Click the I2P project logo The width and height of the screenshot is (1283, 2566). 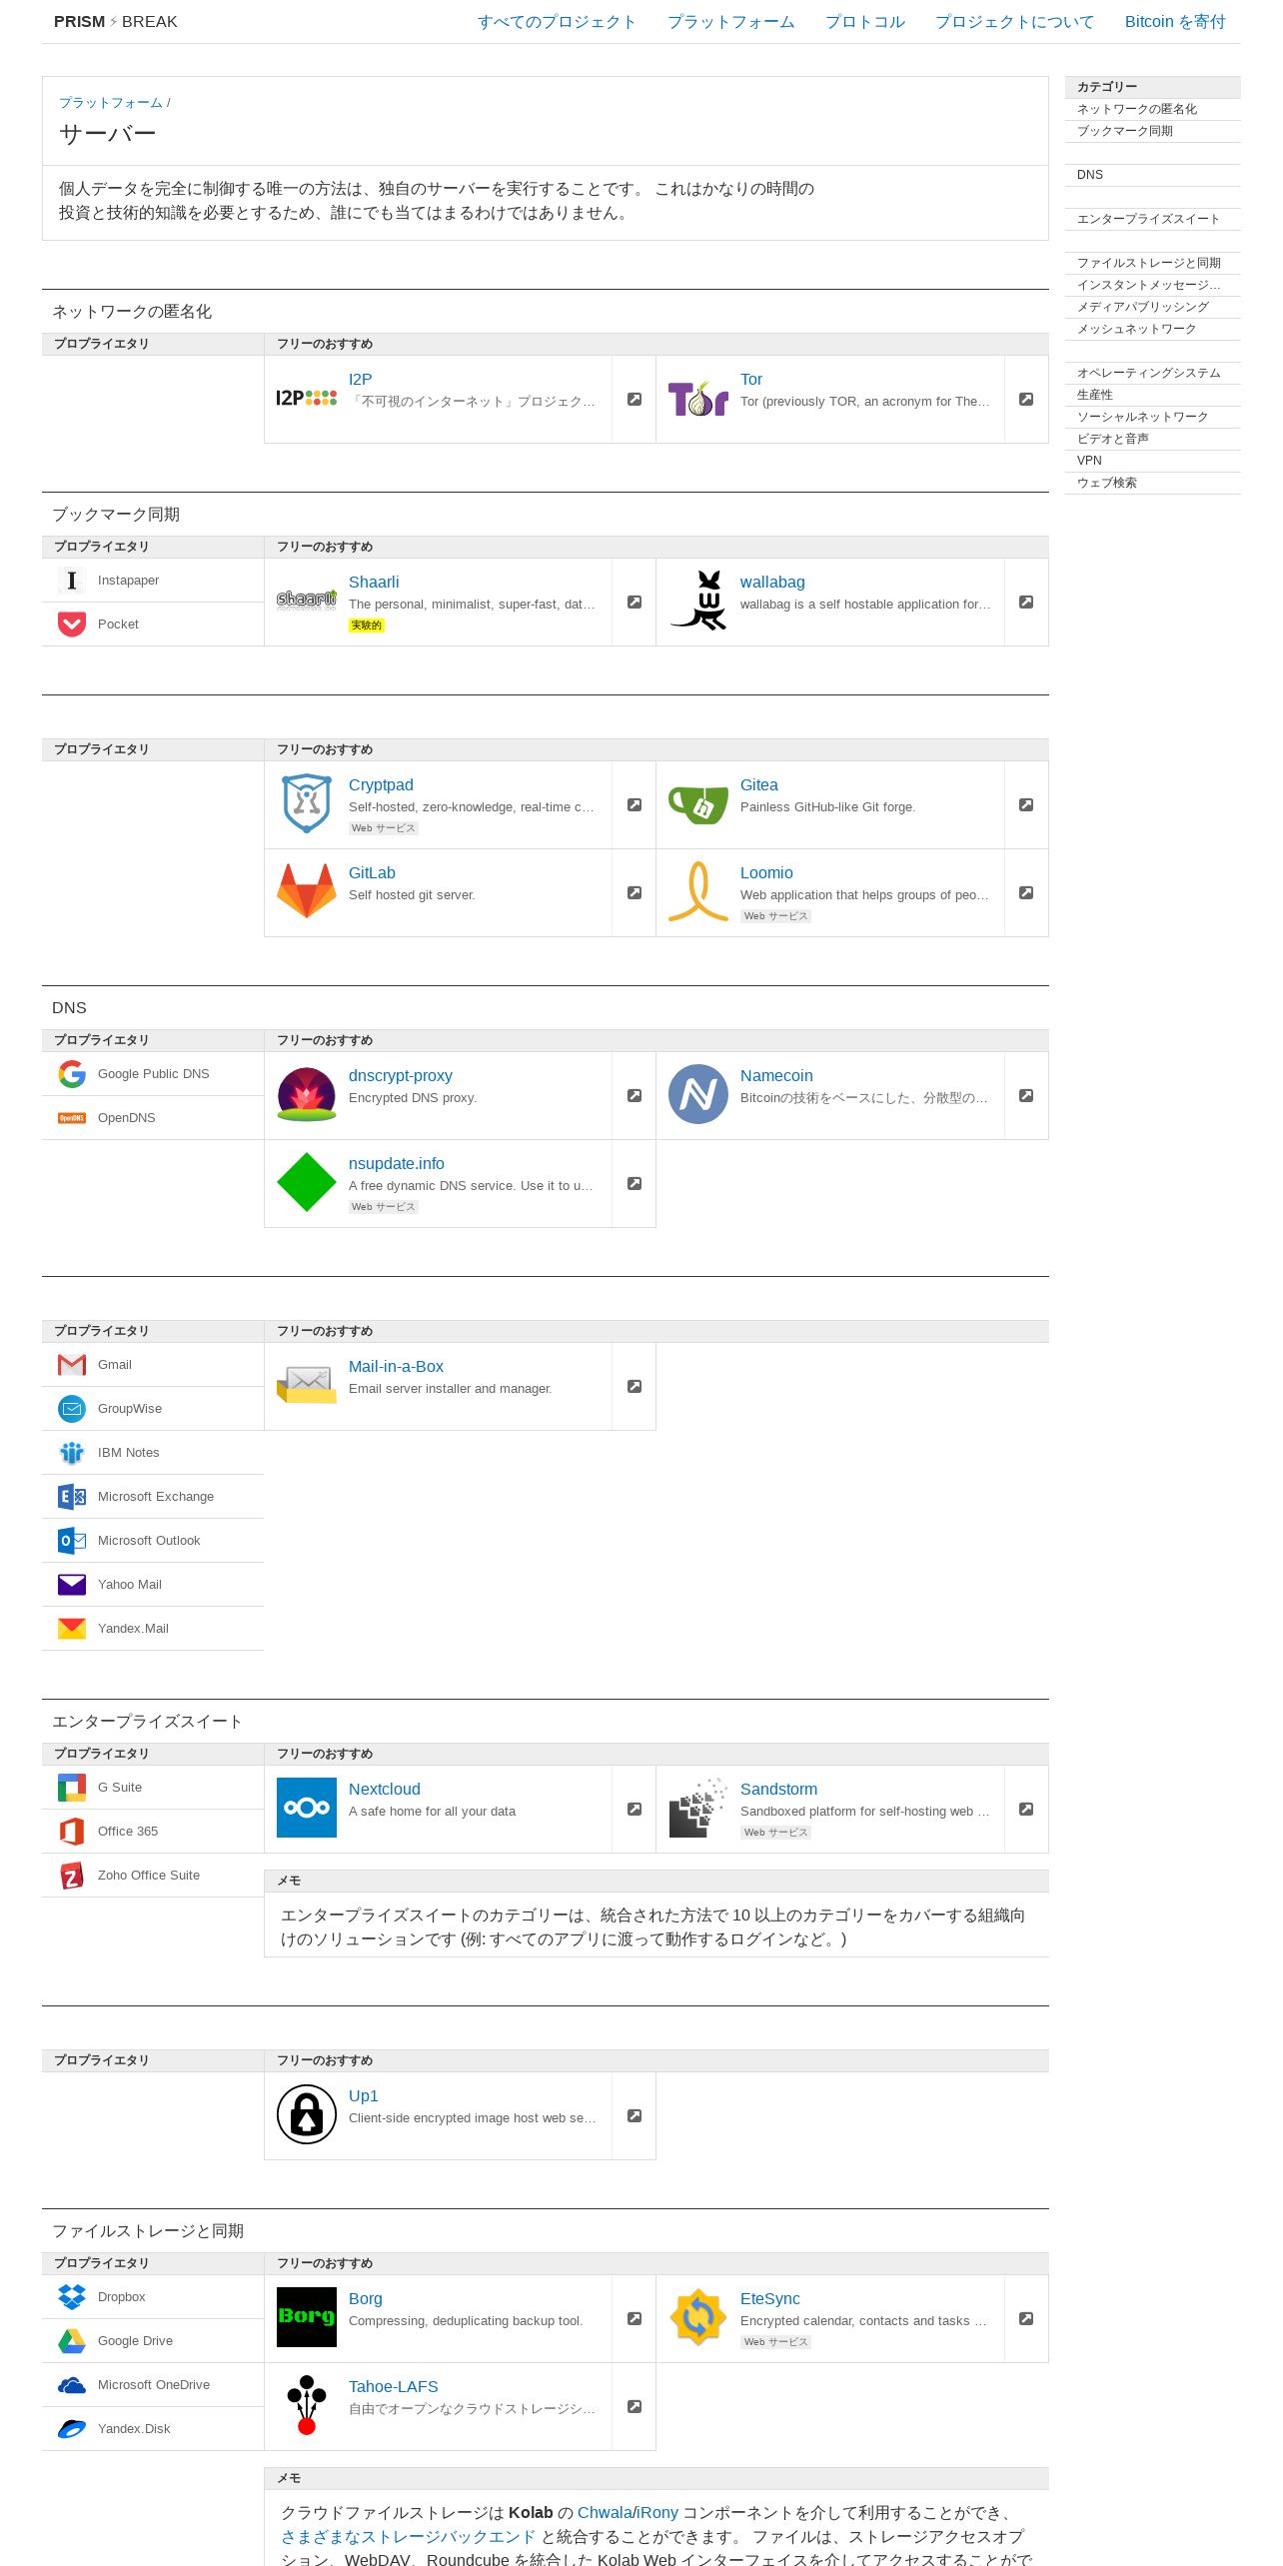coord(306,399)
